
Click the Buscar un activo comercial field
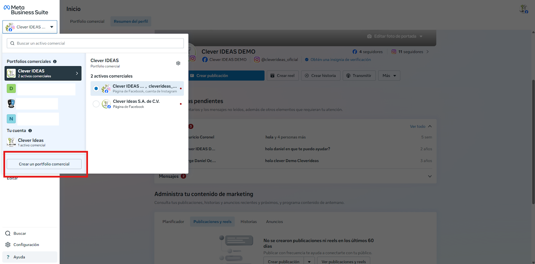tap(95, 43)
